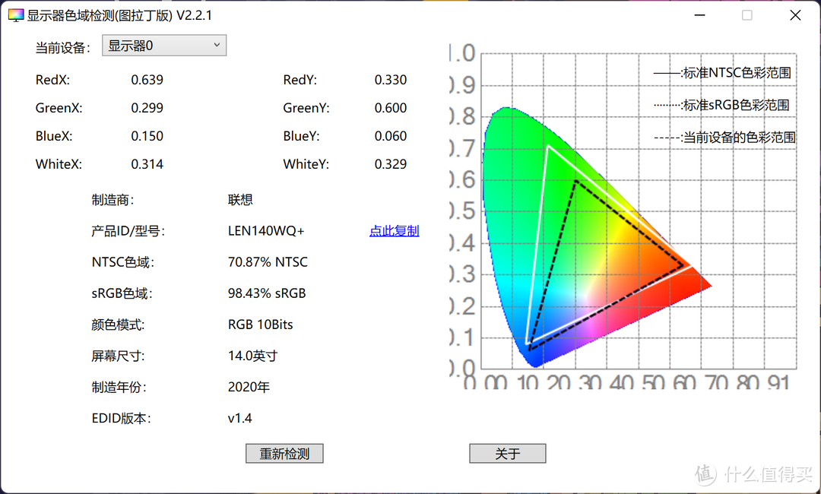The image size is (821, 494).
Task: Click the manufacturer value 联想
Action: [x=240, y=200]
